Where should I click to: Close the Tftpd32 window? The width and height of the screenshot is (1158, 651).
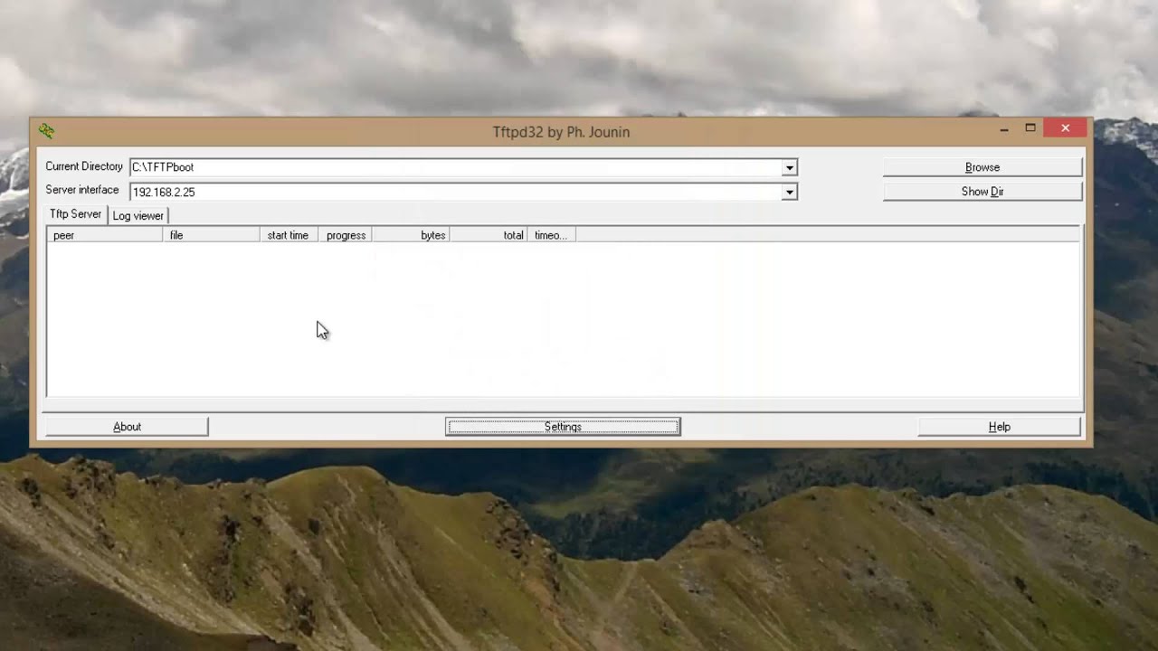click(x=1065, y=128)
